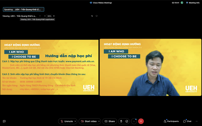This screenshot has width=202, height=126.
Task: Click the shared slide about tuition payment
Action: click(49, 67)
